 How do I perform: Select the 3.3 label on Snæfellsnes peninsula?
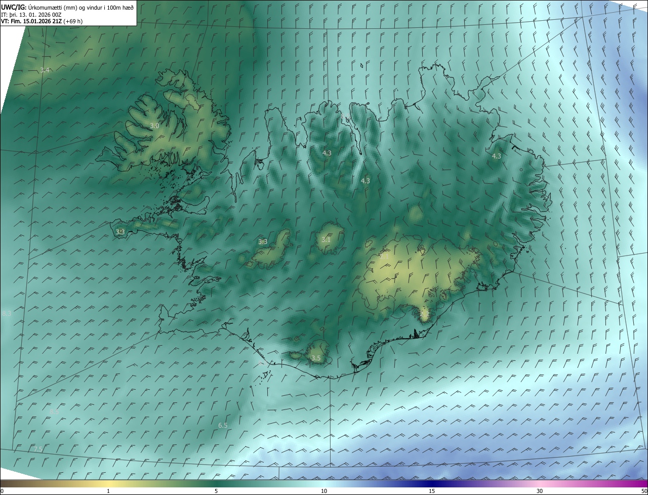click(120, 232)
